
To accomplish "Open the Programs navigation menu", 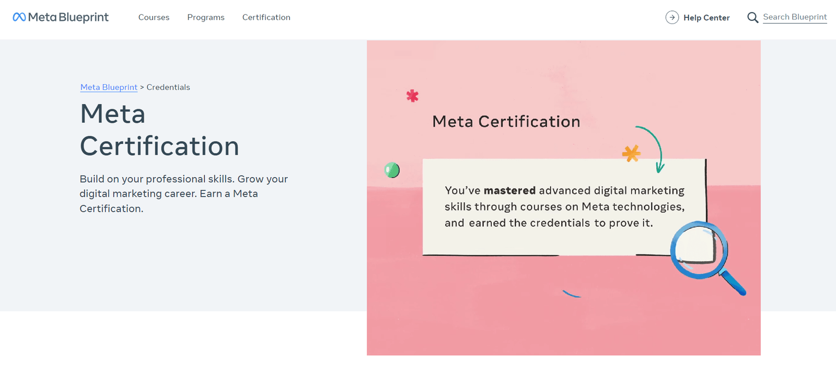I will [x=206, y=17].
